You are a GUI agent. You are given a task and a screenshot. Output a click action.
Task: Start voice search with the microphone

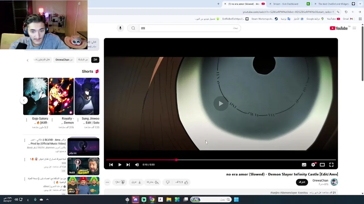pos(120,28)
